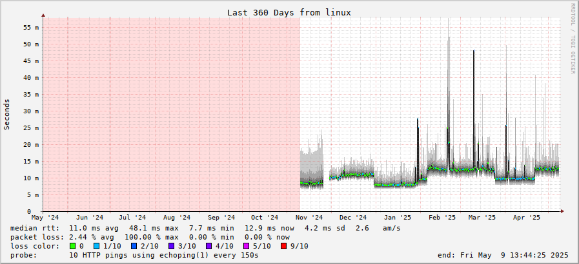Click the '15 m' y-axis tick label

tap(31, 161)
